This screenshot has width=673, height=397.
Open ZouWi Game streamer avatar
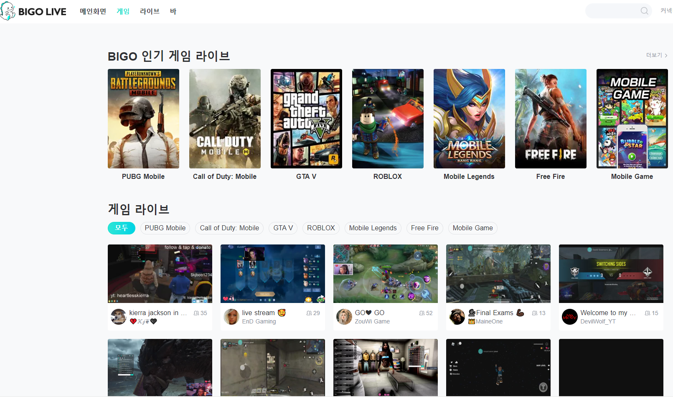(x=344, y=317)
